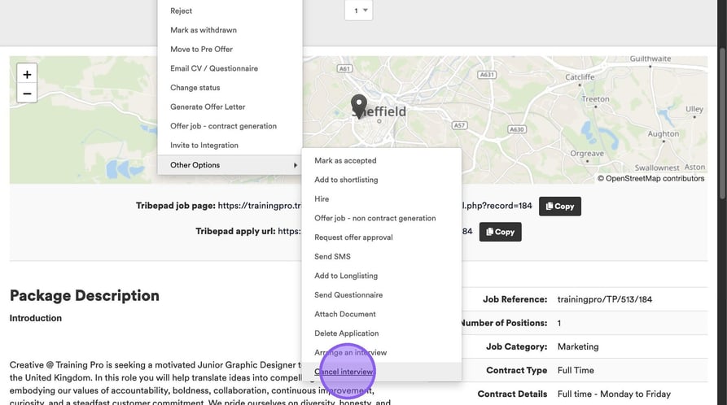
Task: Select Delete Application
Action: coord(347,333)
